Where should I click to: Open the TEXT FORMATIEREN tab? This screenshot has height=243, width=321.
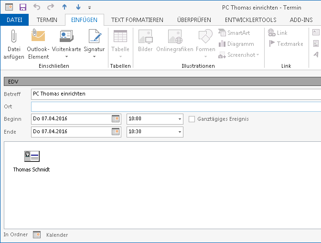(x=137, y=20)
